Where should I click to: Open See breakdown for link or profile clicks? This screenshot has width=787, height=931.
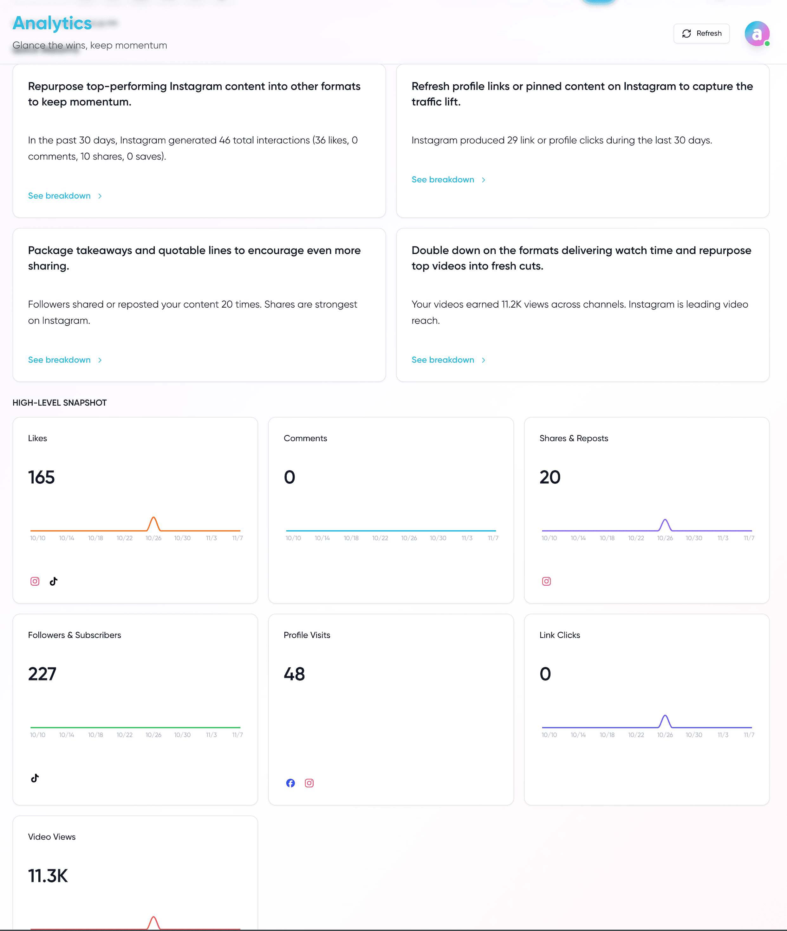click(x=443, y=180)
